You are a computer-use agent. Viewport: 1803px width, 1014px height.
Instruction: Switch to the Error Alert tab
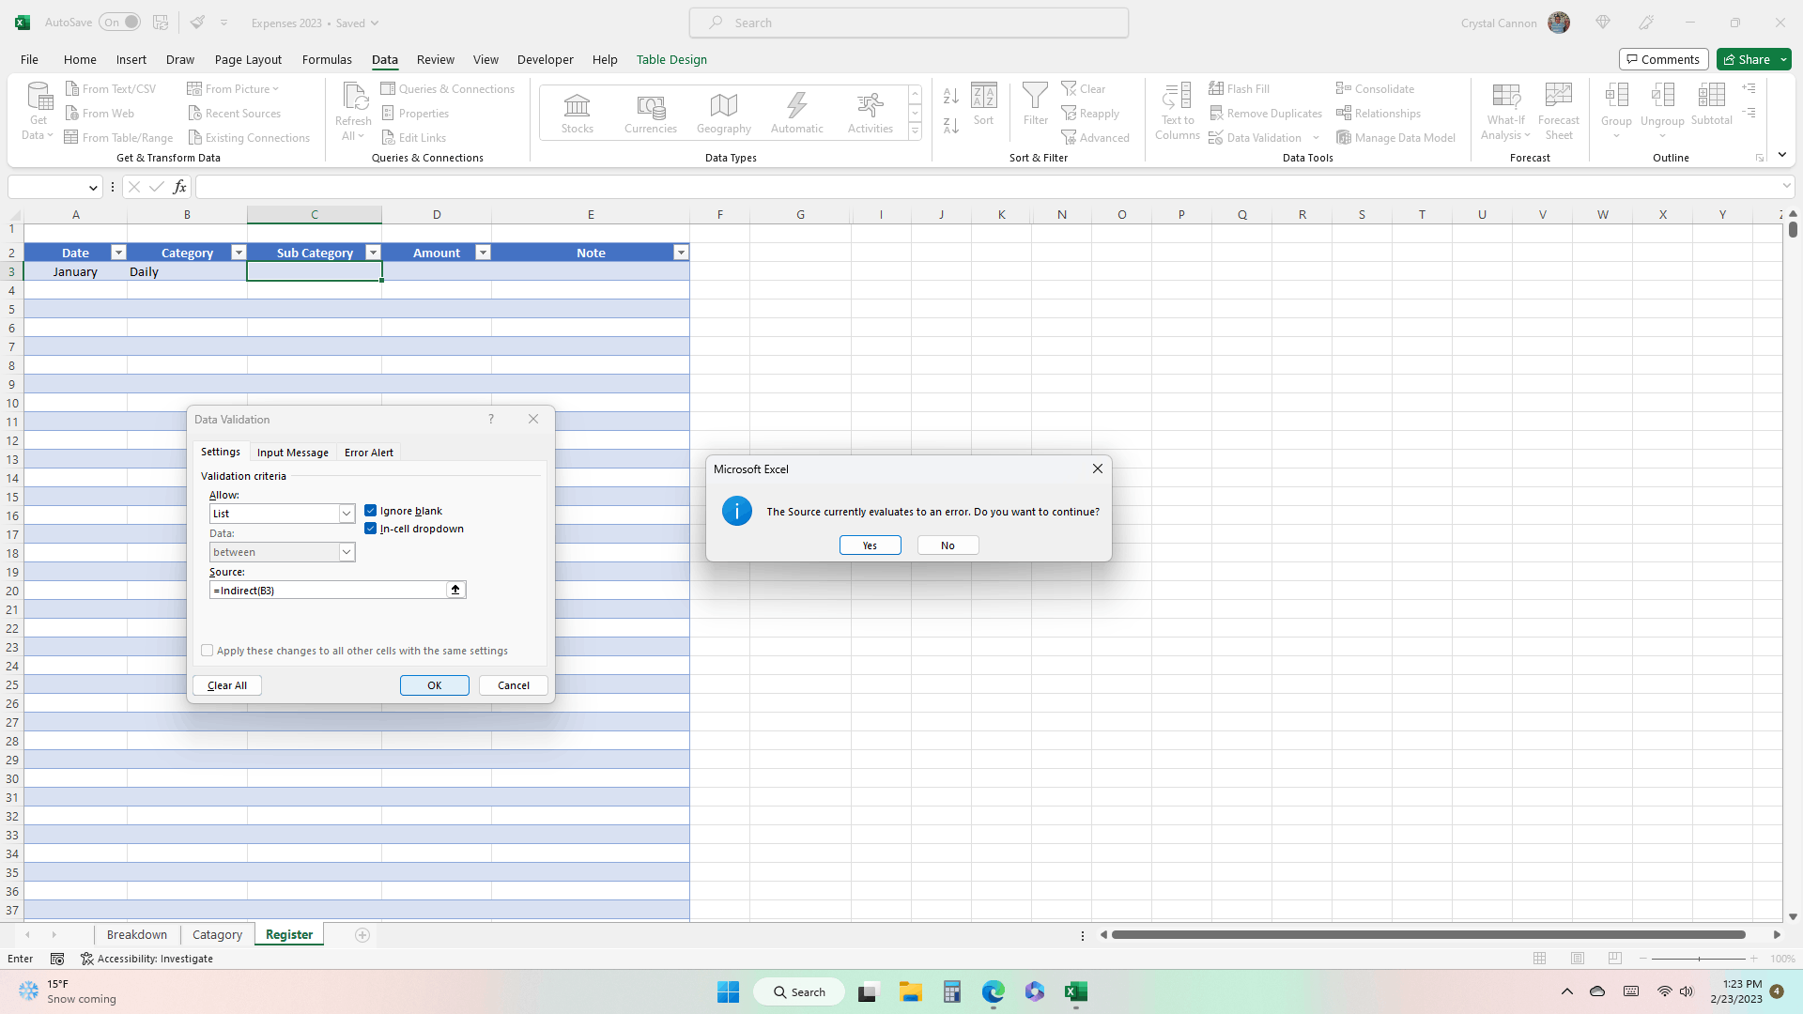tap(368, 452)
